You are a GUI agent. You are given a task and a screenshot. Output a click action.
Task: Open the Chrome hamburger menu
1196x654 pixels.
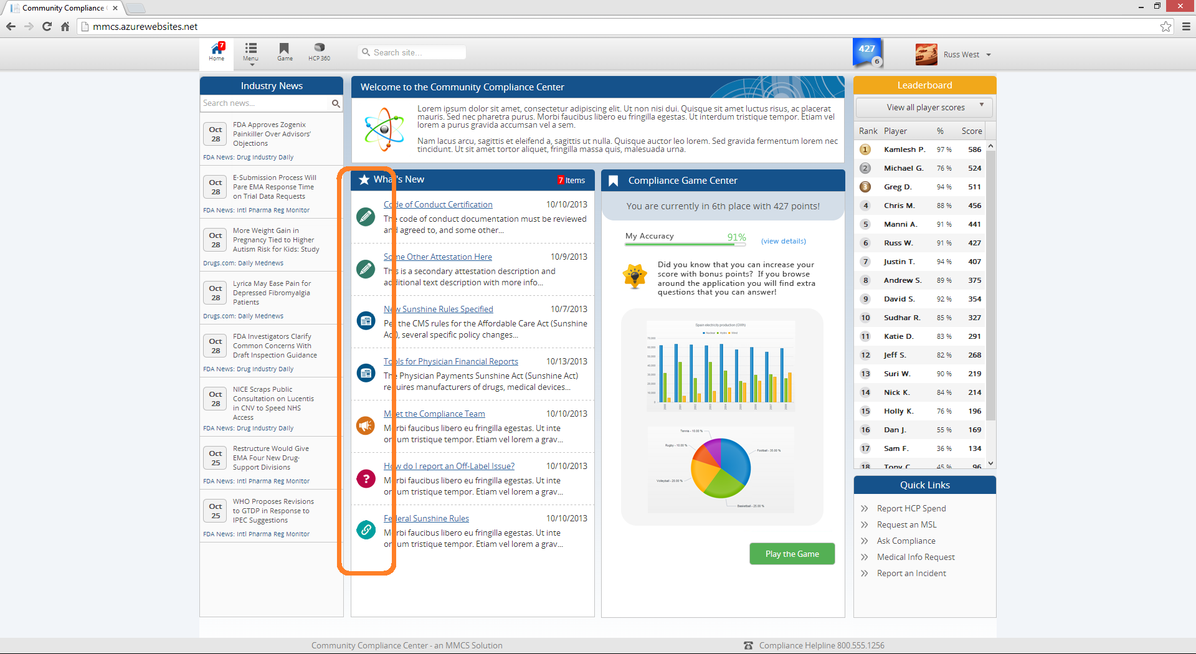point(1186,26)
